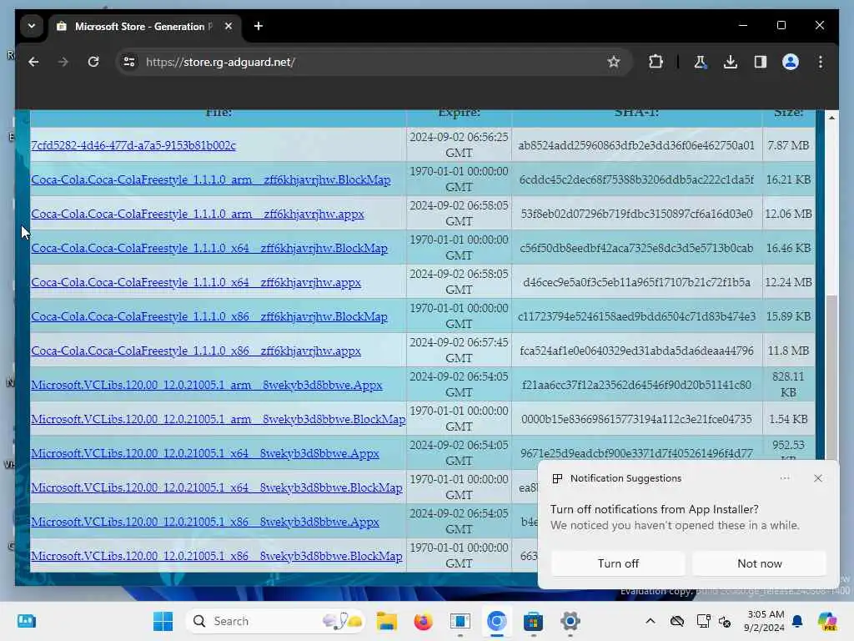Click SHA-1 value ab8524add25960863dfb2e3dd36f06e462750a01
This screenshot has width=854, height=641.
[636, 145]
